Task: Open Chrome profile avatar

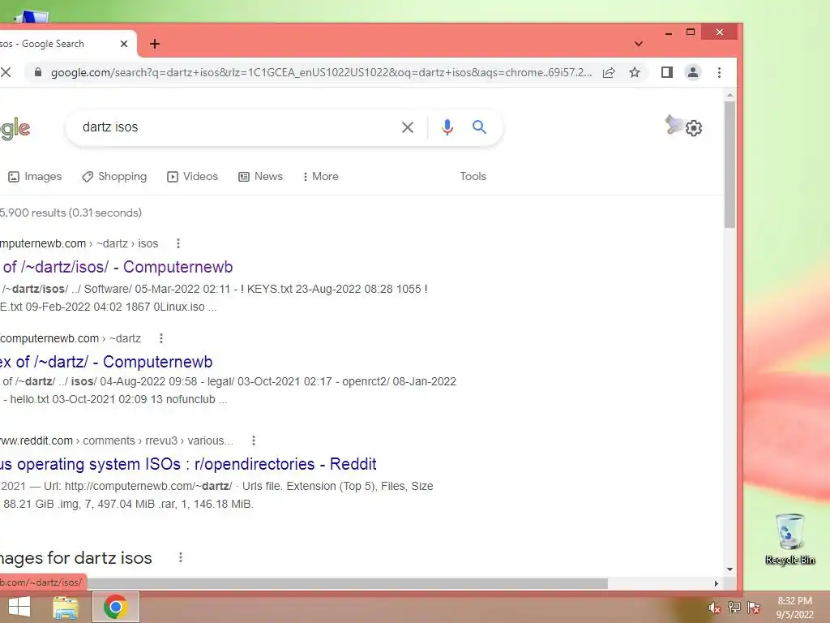Action: (693, 72)
